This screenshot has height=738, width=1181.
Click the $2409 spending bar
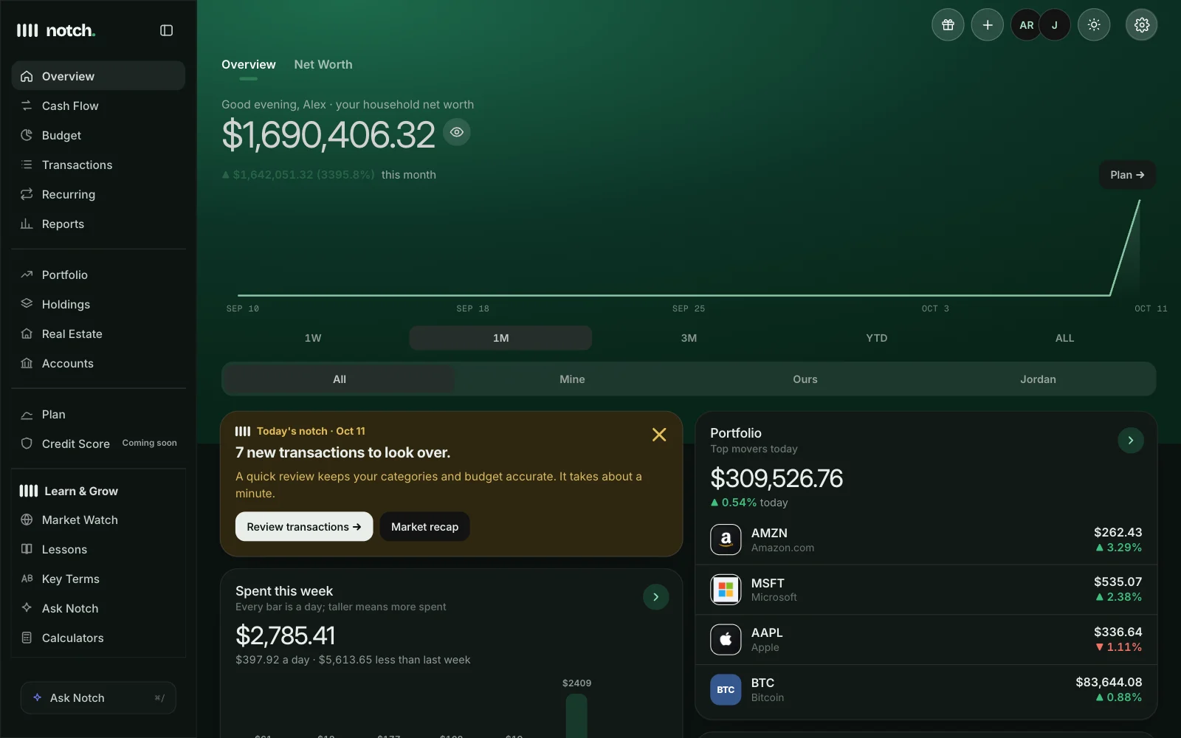coord(576,715)
